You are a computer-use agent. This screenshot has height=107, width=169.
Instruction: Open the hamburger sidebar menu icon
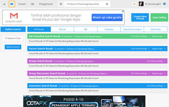pos(4,4)
